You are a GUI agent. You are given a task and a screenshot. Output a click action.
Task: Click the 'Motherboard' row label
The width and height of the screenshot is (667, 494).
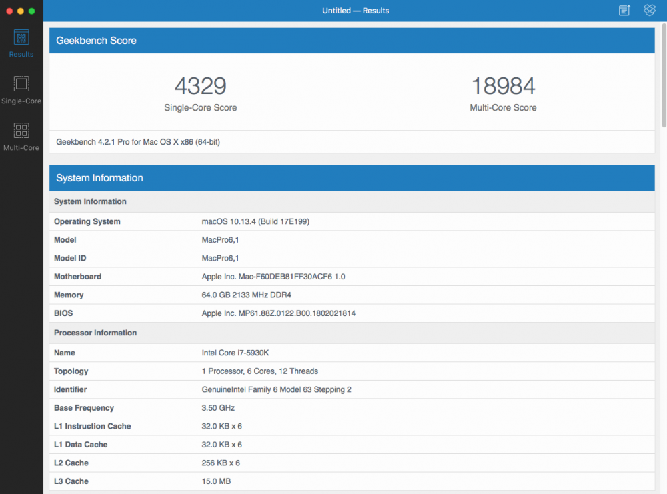[x=78, y=277]
